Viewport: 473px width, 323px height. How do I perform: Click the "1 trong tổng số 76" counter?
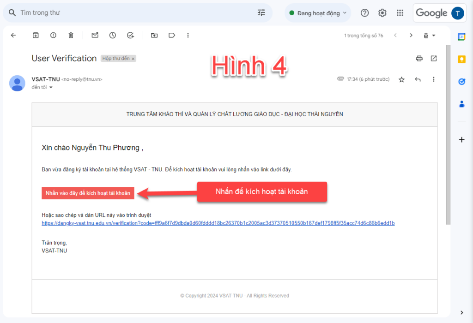[x=364, y=36]
